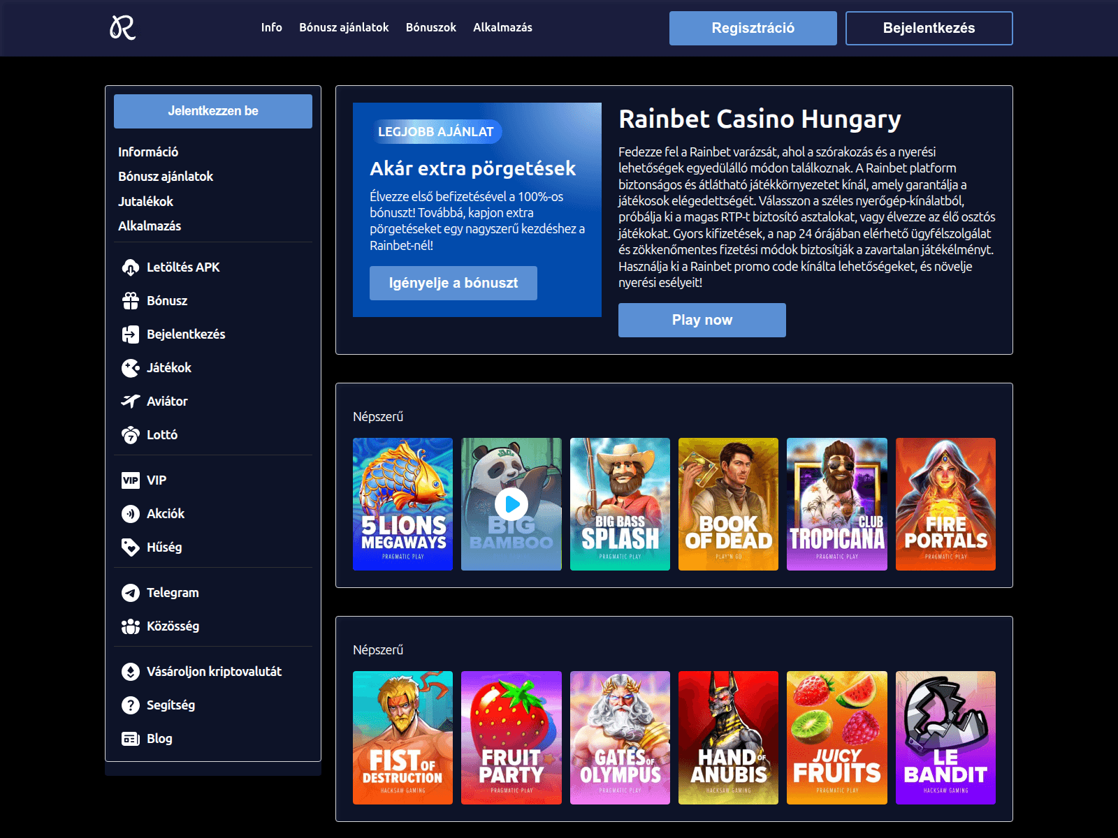Click the Segítség question mark icon
Image resolution: width=1118 pixels, height=838 pixels.
click(131, 705)
